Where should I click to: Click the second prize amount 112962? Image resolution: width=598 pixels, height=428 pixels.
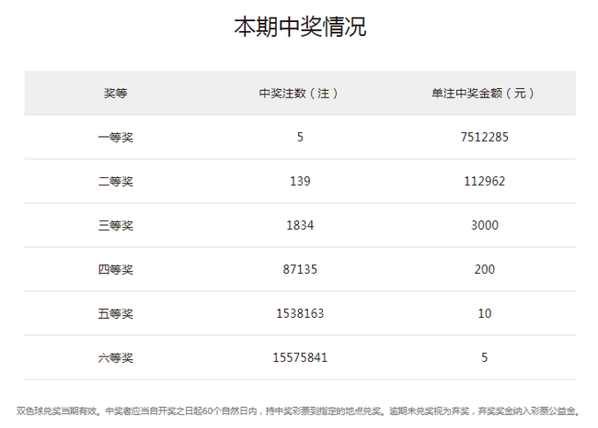click(484, 182)
